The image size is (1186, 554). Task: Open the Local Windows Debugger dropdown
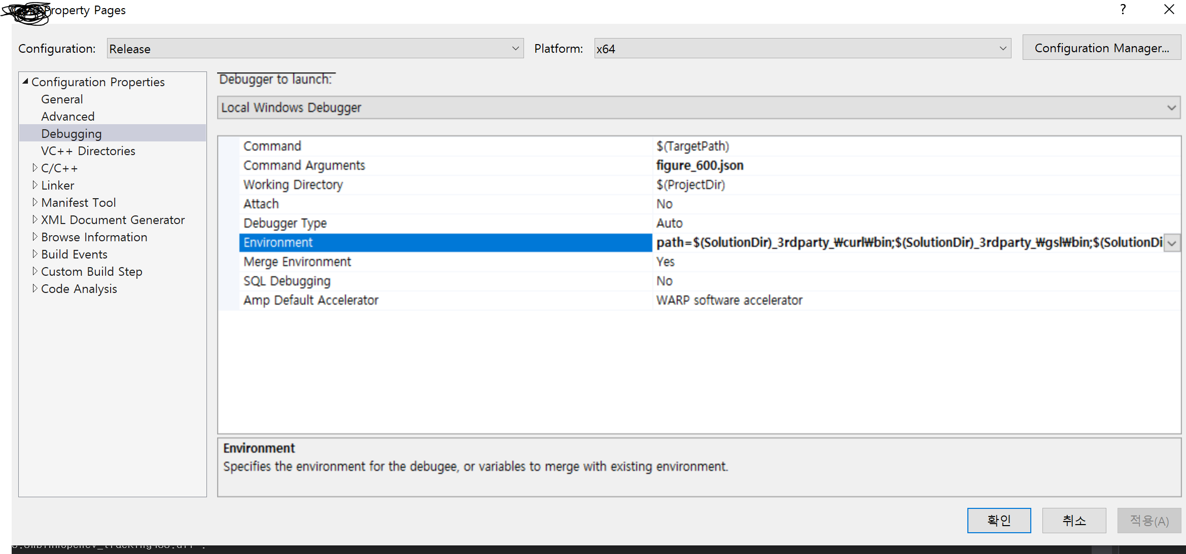699,107
